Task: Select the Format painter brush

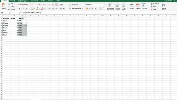Action: coord(9,9)
